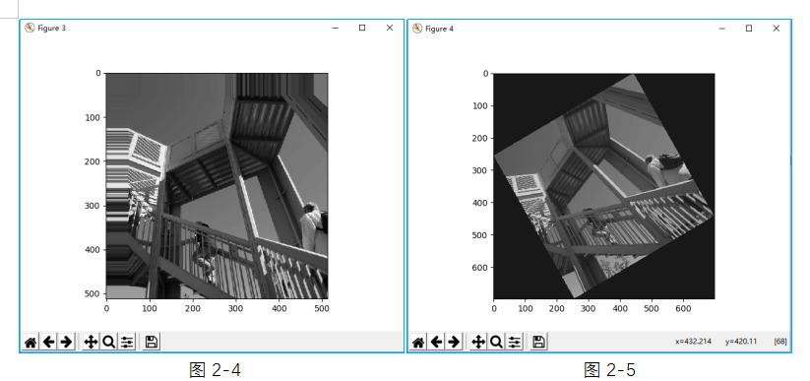Minimize the Figure 3 window

point(336,28)
